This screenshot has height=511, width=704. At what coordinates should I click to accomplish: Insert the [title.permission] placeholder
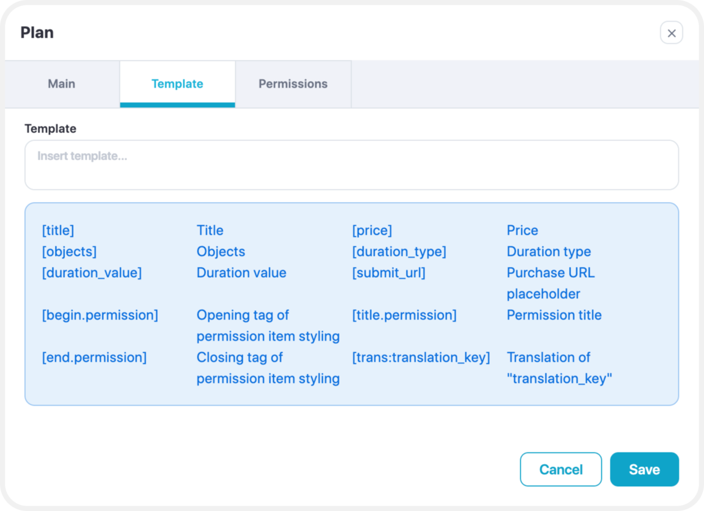click(404, 315)
